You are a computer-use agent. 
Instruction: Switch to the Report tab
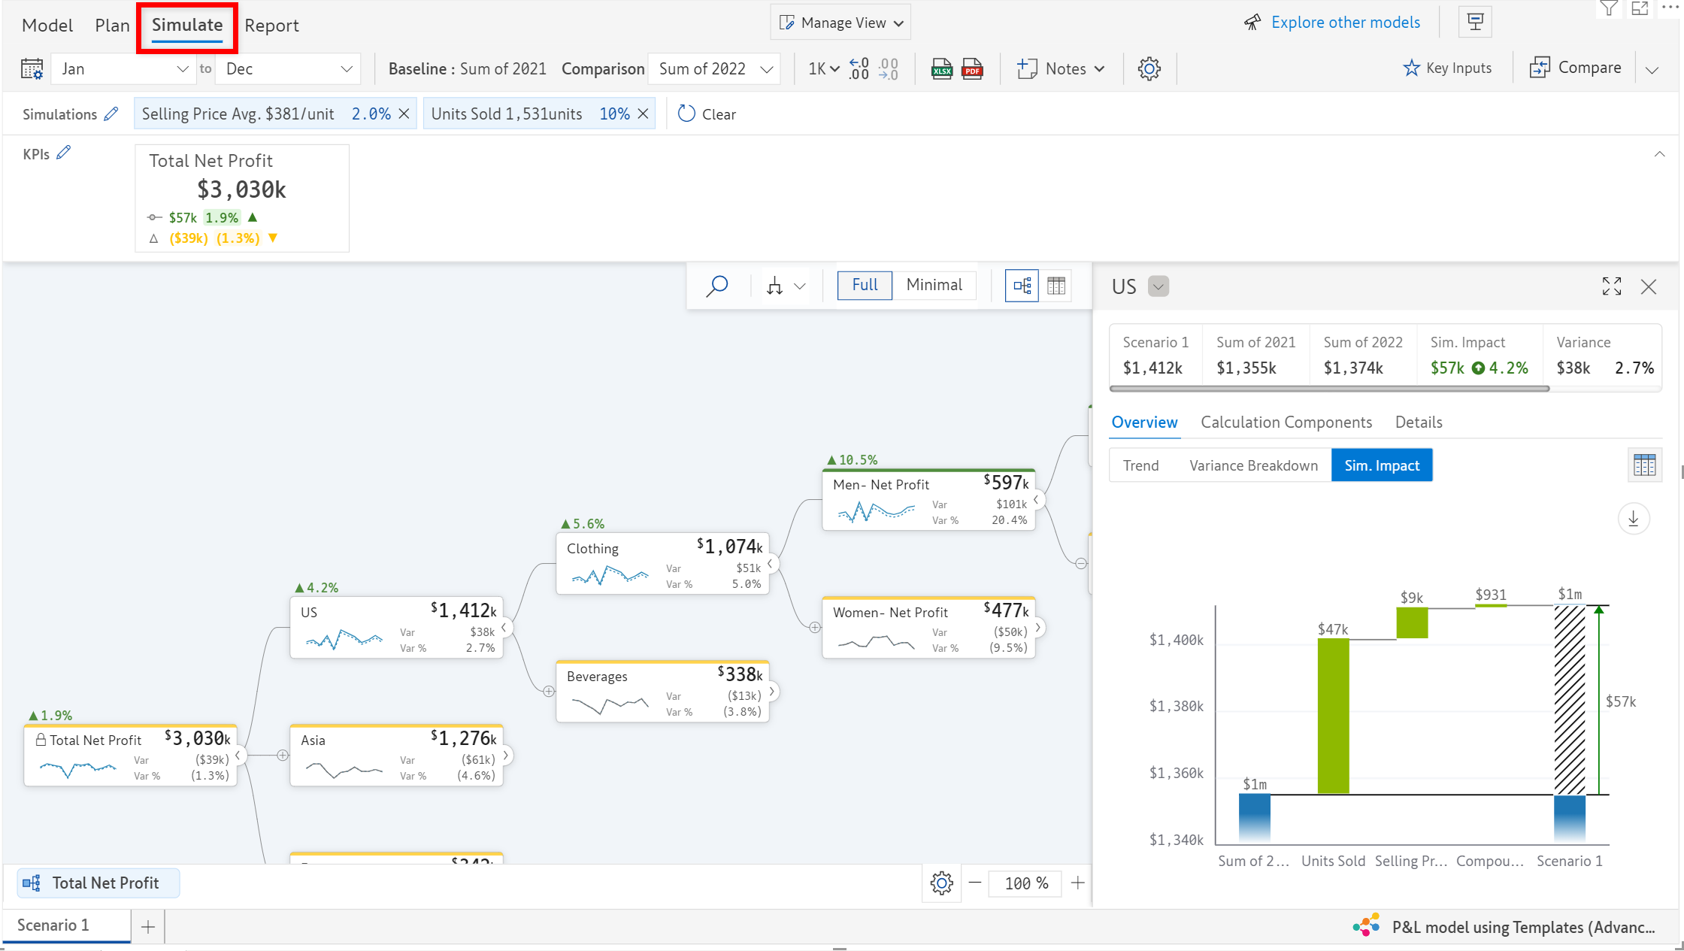[x=271, y=26]
